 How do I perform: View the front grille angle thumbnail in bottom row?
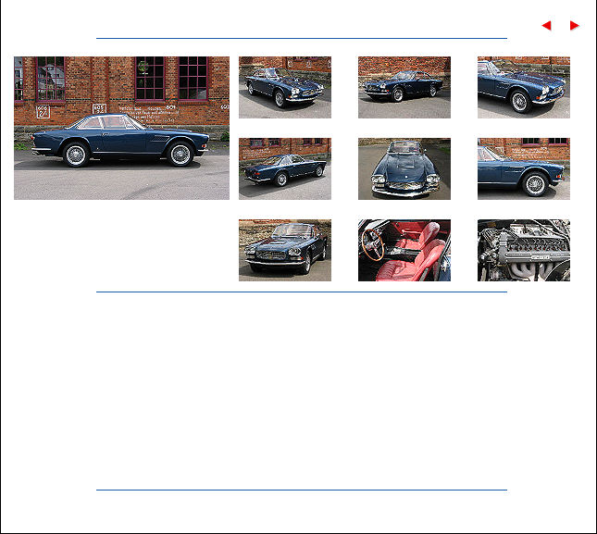click(285, 250)
